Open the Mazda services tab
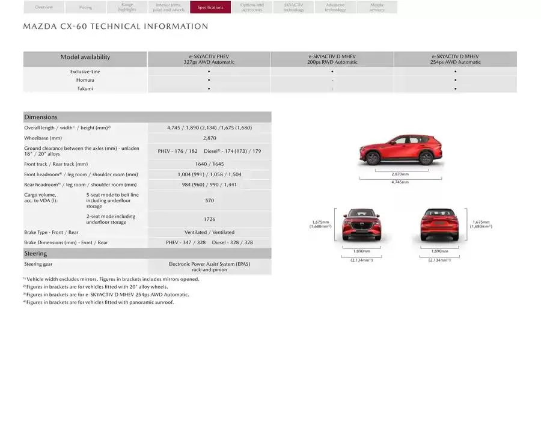The height and width of the screenshot is (421, 541). 376,7
